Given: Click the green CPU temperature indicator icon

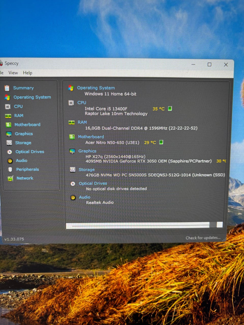Looking at the screenshot, I should pos(170,109).
